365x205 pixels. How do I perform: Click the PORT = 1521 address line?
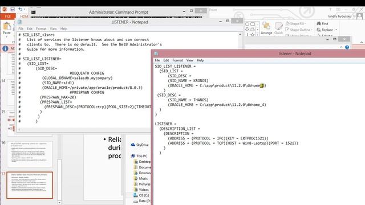coord(233,143)
